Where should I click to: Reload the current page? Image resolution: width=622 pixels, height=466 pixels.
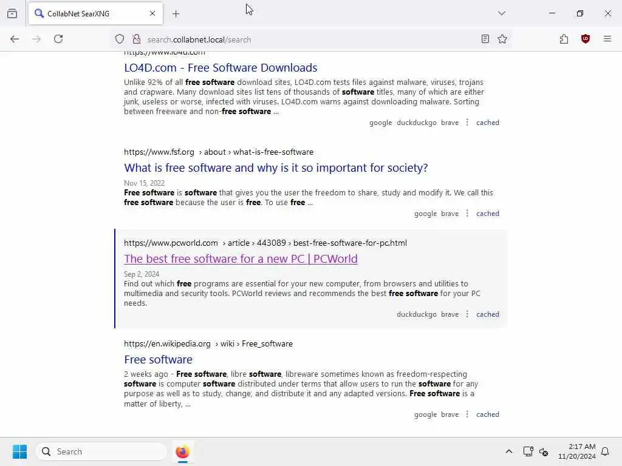[x=58, y=39]
